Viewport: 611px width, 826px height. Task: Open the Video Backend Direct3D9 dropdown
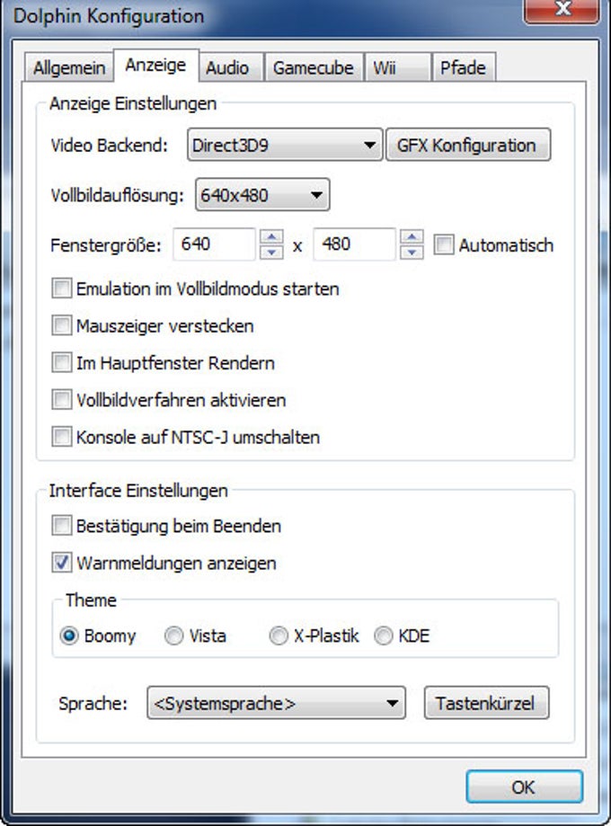(x=285, y=145)
